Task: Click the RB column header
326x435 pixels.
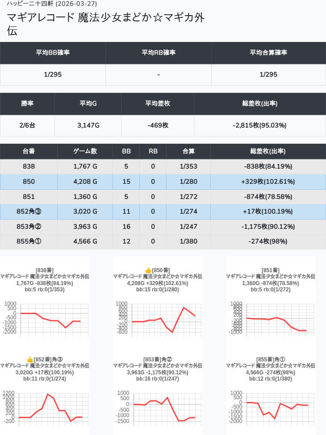Action: pyautogui.click(x=153, y=151)
